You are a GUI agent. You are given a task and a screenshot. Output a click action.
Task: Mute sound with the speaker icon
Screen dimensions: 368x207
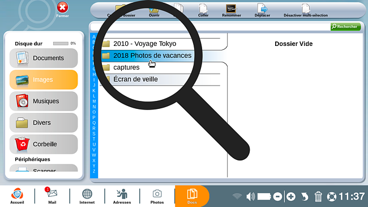coord(250,196)
